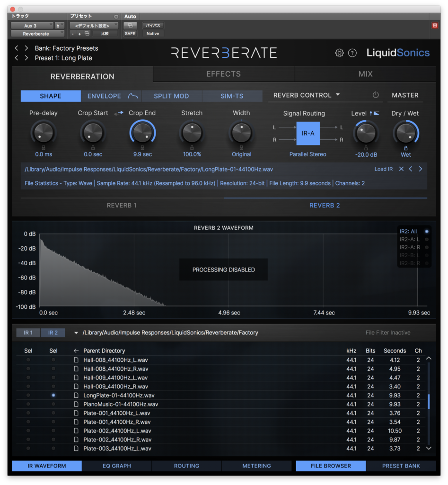Enable the SAFE automation toggle
The image size is (448, 485).
pyautogui.click(x=130, y=32)
